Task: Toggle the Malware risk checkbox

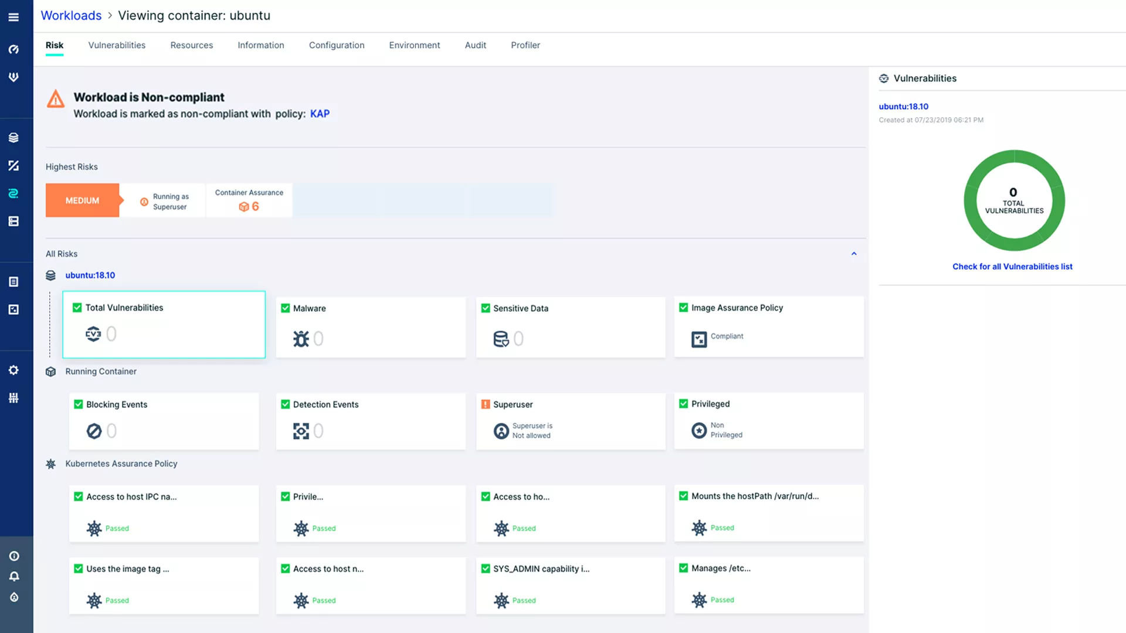Action: [x=284, y=308]
